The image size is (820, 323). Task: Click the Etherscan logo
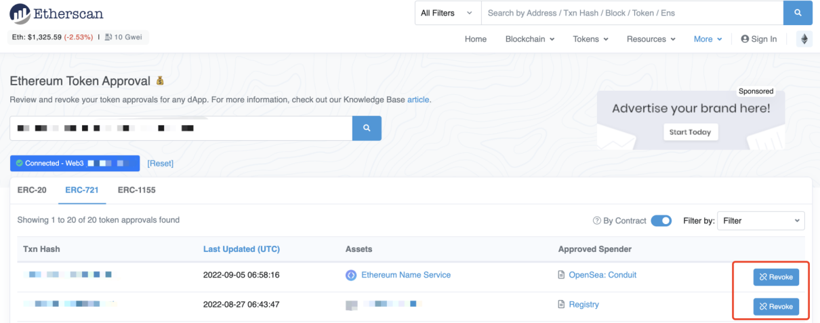[x=56, y=13]
